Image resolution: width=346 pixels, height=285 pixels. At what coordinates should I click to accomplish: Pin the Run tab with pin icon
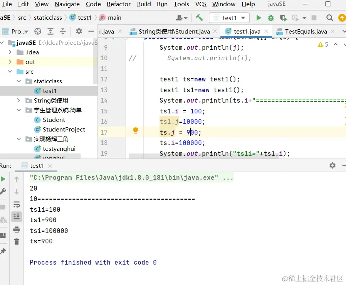(3, 251)
